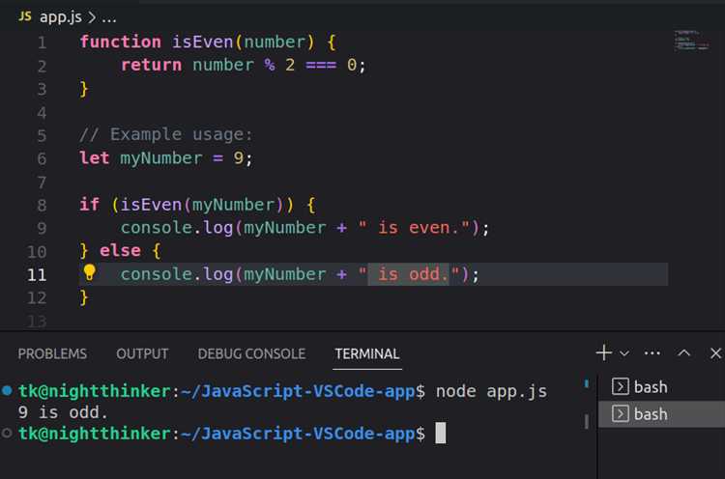Click the closing brace on line 12
Screen dimensions: 725x479
84,297
